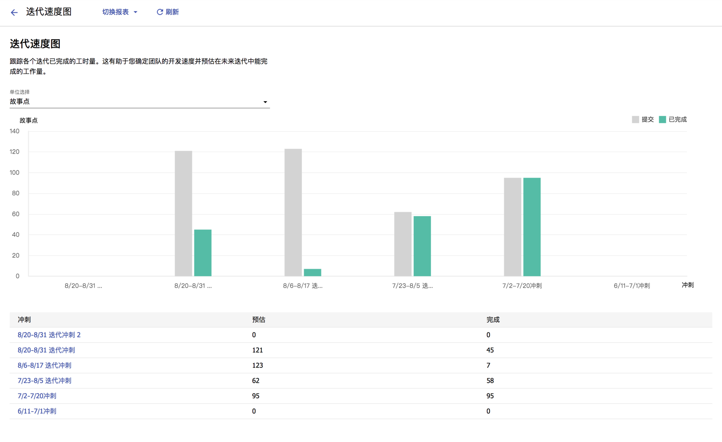
Task: Click the gray bar valued 123
Action: [x=293, y=213]
